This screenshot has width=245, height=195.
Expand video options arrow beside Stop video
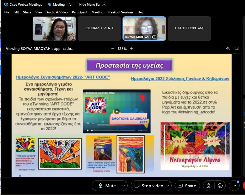[168, 186]
